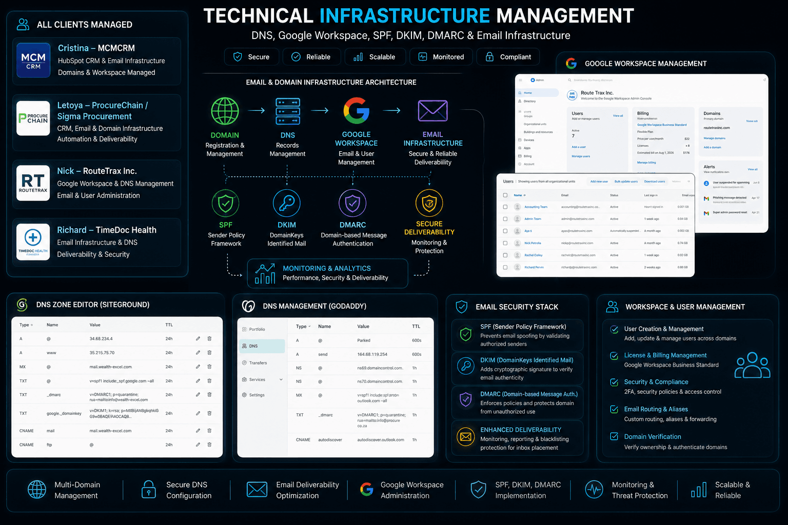
Task: Click the Manage billing link
Action: [x=646, y=163]
